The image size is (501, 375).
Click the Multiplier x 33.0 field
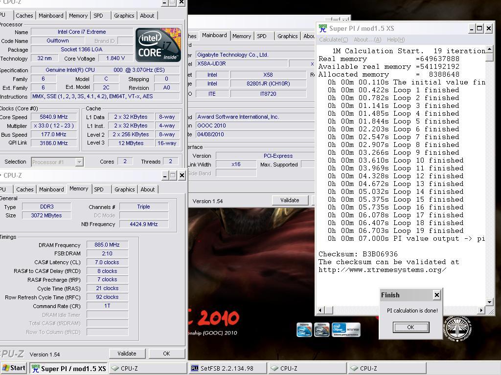(x=54, y=126)
